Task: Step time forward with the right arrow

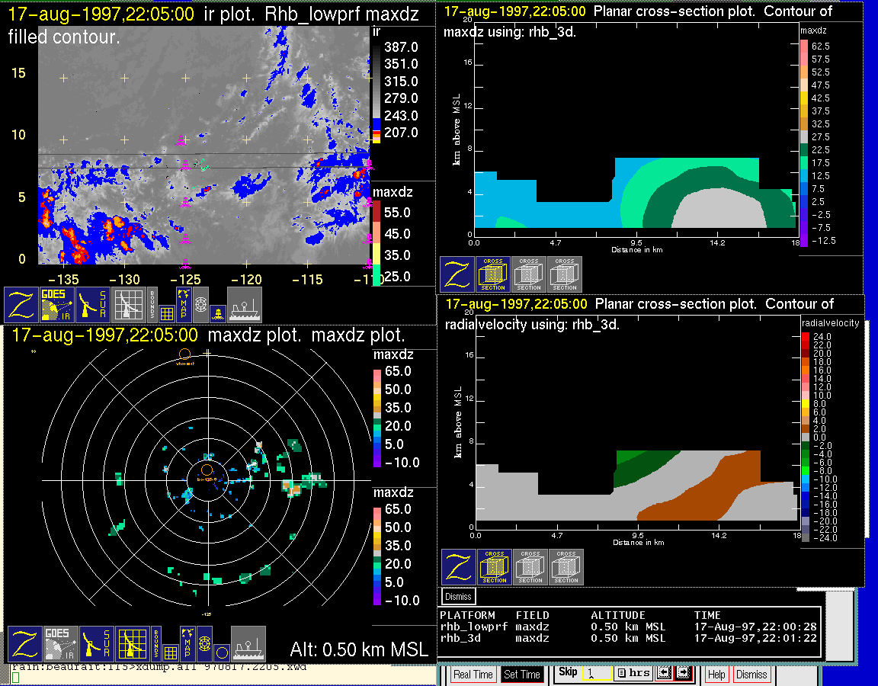Action: pyautogui.click(x=684, y=672)
